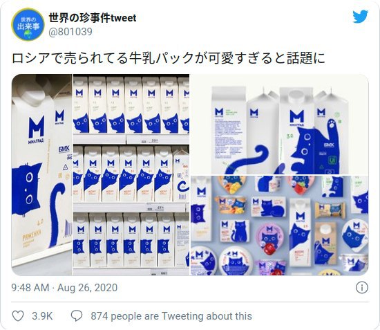Click the large blue М logo on close-up carton
This screenshot has width=380, height=330.
(x=37, y=127)
